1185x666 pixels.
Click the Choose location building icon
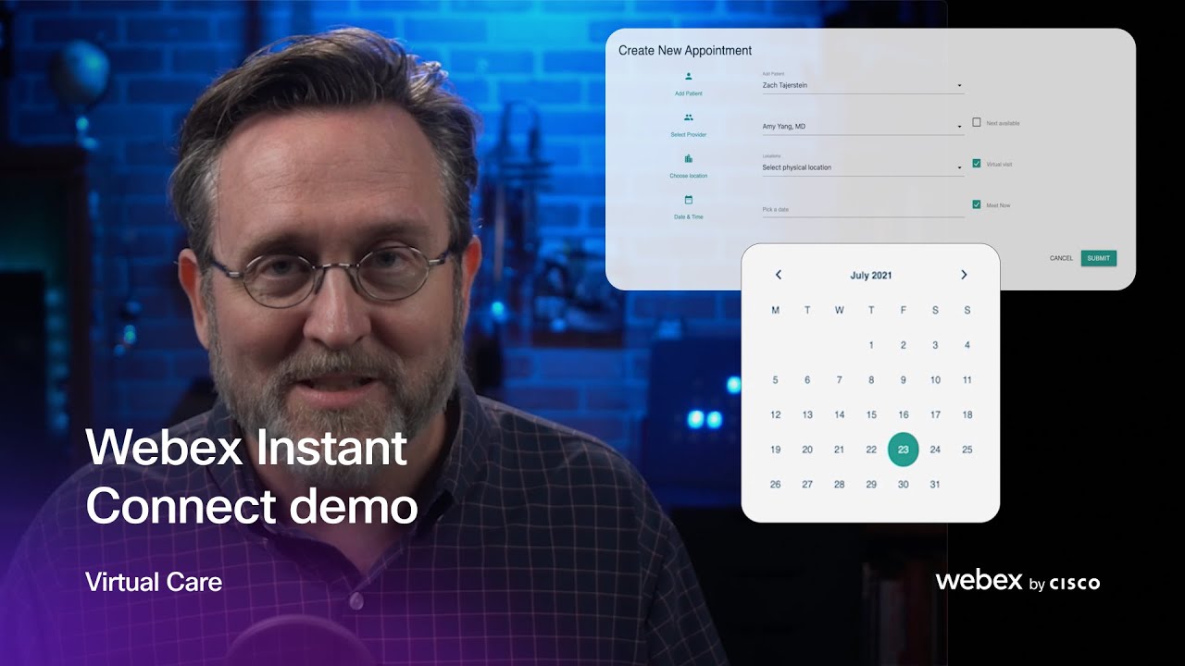(x=688, y=158)
